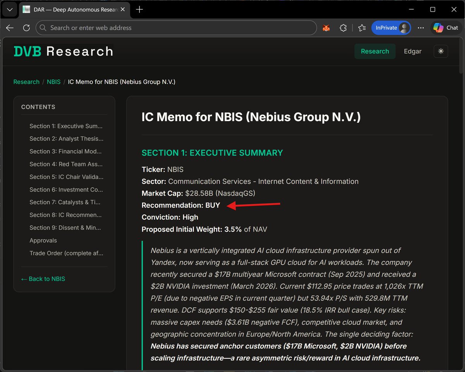Screen dimensions: 465x372
Task: Click the Back to NBIS link
Action: [x=43, y=279]
